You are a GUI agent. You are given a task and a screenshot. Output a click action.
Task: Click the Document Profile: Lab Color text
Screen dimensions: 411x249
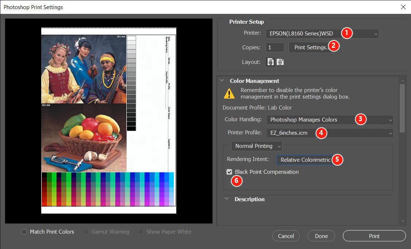[x=257, y=108]
